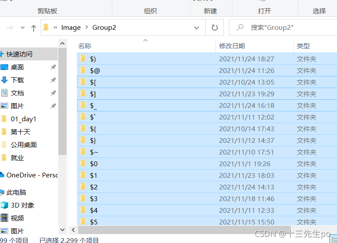Click the sidebar vertical scrollbar thumb
Viewport: 337px width, 243px height.
pyautogui.click(x=62, y=101)
